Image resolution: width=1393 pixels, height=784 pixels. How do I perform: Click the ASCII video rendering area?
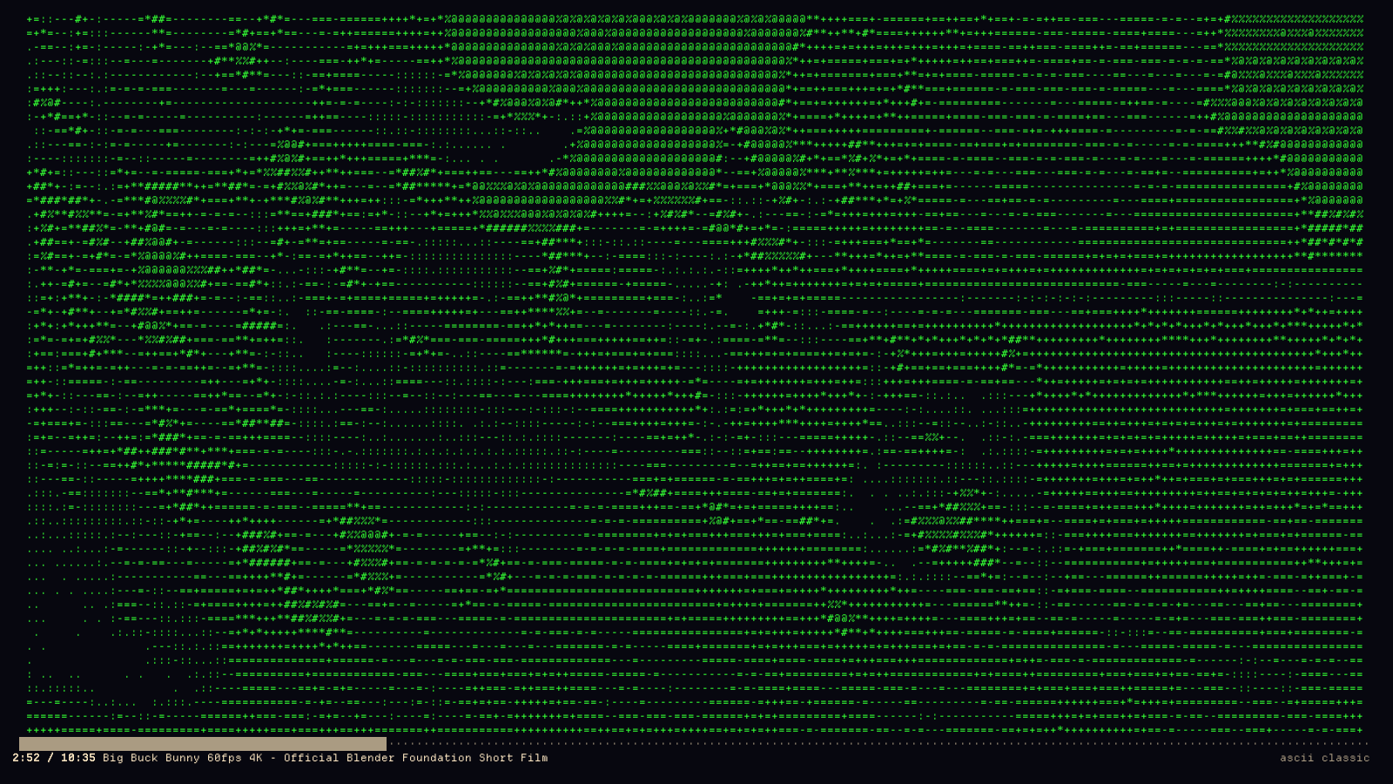point(695,374)
